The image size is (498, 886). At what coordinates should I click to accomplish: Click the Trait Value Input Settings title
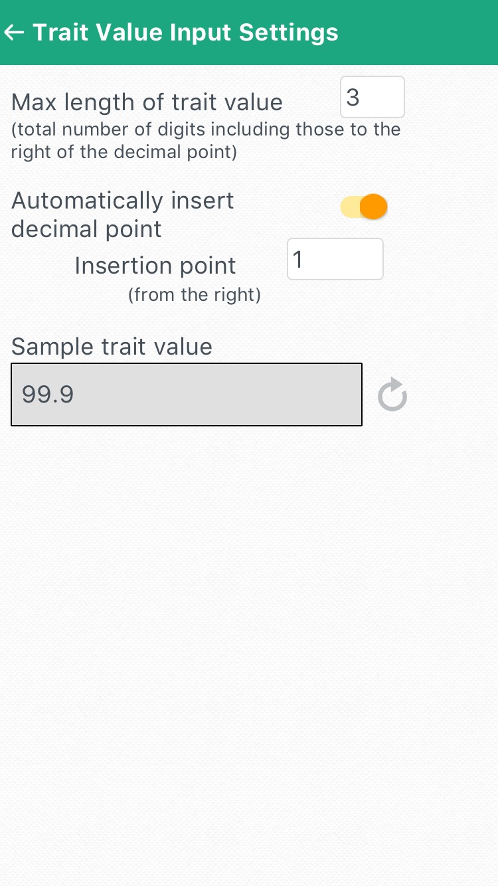[185, 32]
